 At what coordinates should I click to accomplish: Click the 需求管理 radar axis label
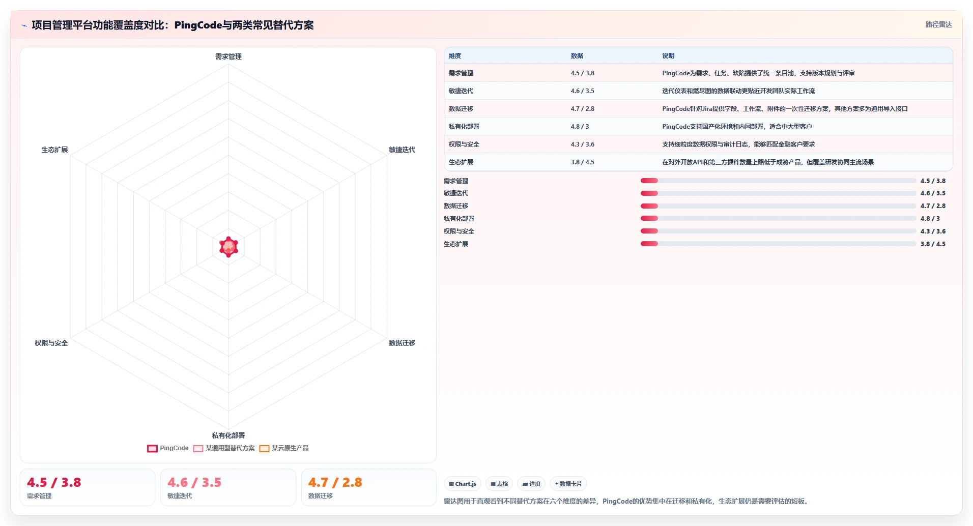tap(228, 56)
